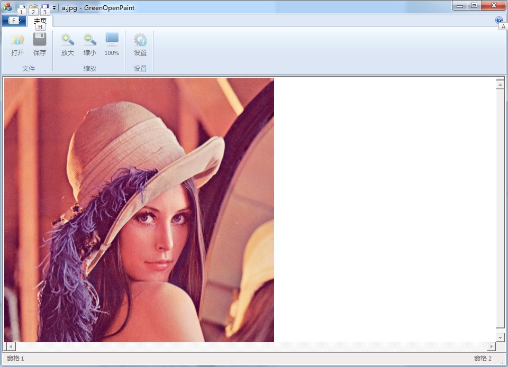Click the blue help question mark icon
508x367 pixels.
499,20
